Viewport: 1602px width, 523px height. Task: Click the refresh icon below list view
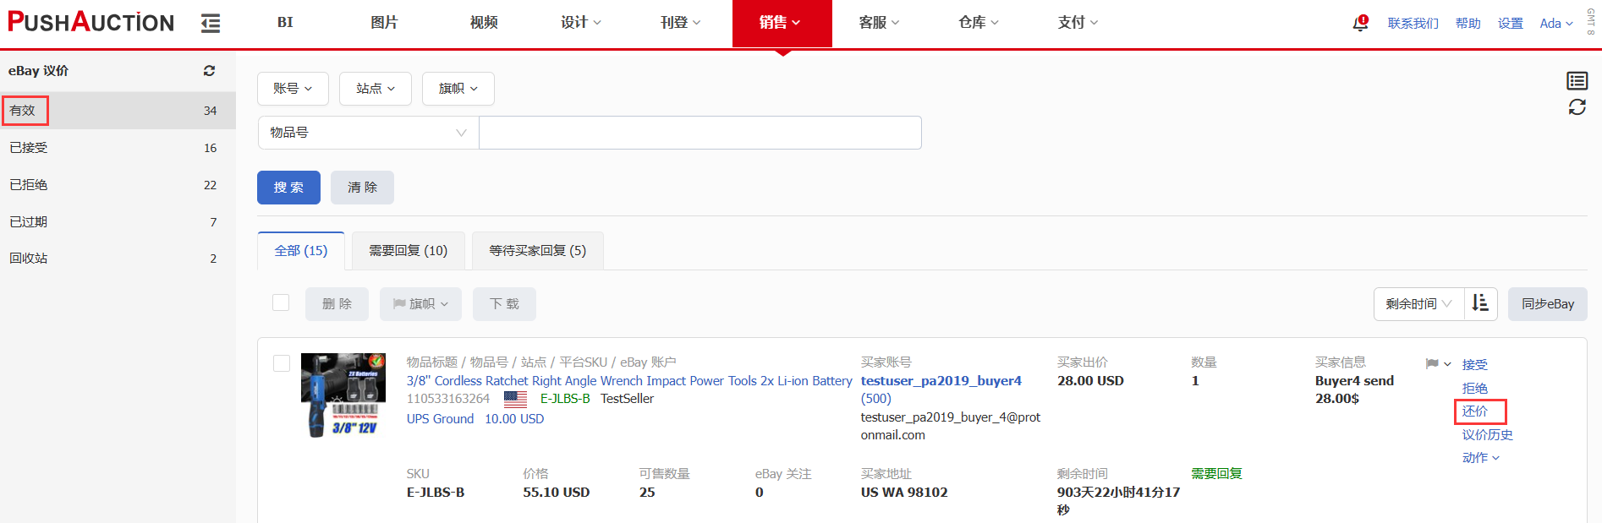pos(1577,107)
